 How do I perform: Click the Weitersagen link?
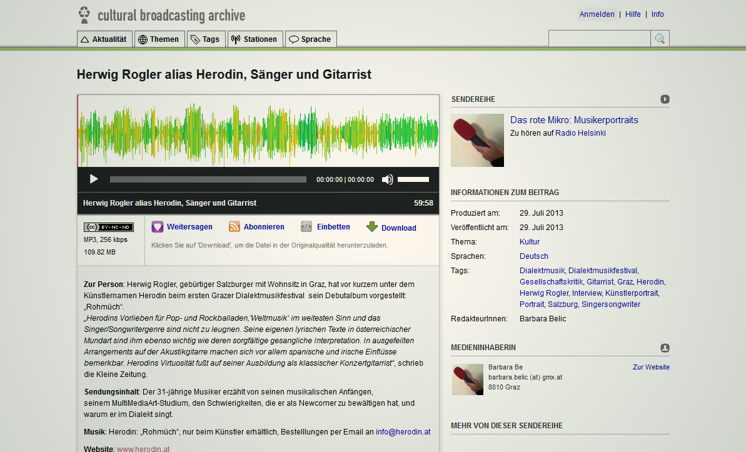189,227
